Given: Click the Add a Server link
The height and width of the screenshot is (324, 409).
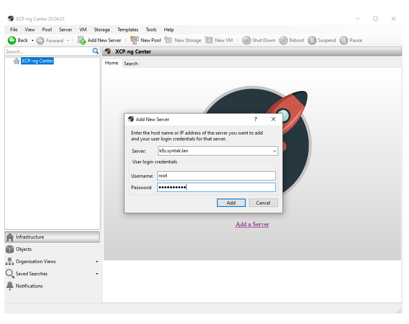Looking at the screenshot, I should (x=252, y=224).
